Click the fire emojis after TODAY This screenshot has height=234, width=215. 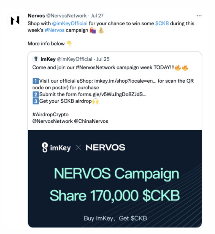[x=181, y=67]
